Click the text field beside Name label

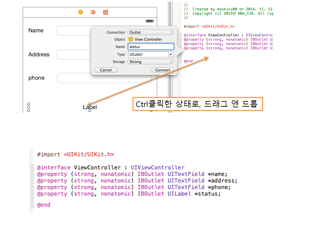point(74,31)
